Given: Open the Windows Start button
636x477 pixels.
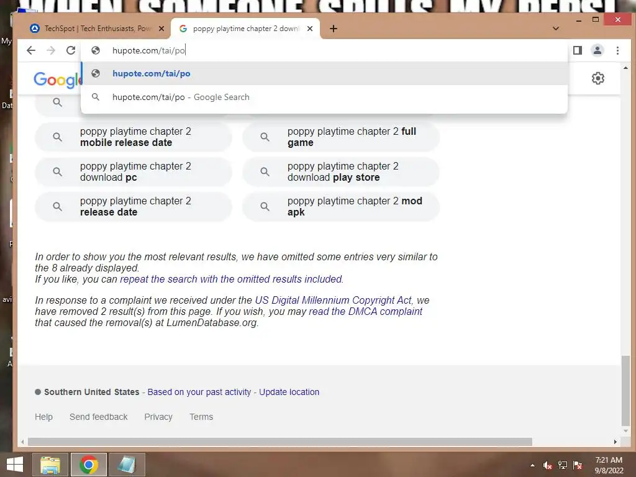Looking at the screenshot, I should coord(15,465).
